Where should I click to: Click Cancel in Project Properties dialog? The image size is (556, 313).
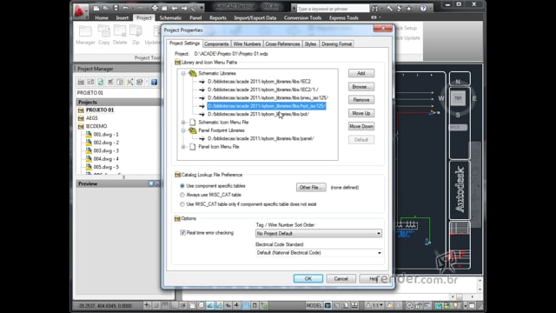(x=341, y=278)
